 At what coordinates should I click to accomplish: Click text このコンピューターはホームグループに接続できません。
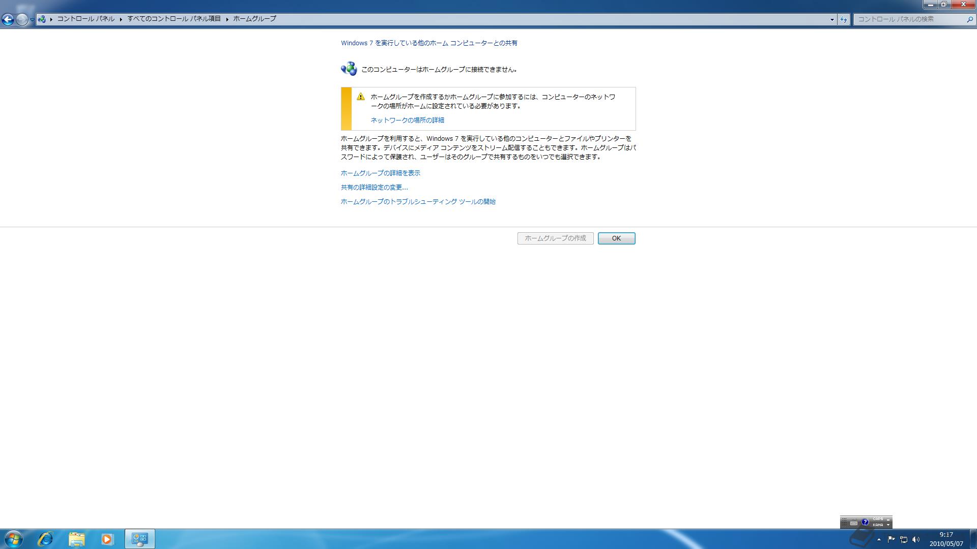(x=440, y=70)
